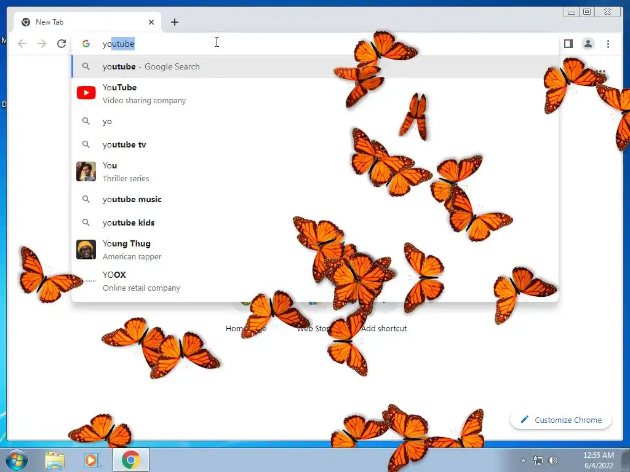The height and width of the screenshot is (472, 630).
Task: Open the profile avatar icon
Action: coord(588,44)
